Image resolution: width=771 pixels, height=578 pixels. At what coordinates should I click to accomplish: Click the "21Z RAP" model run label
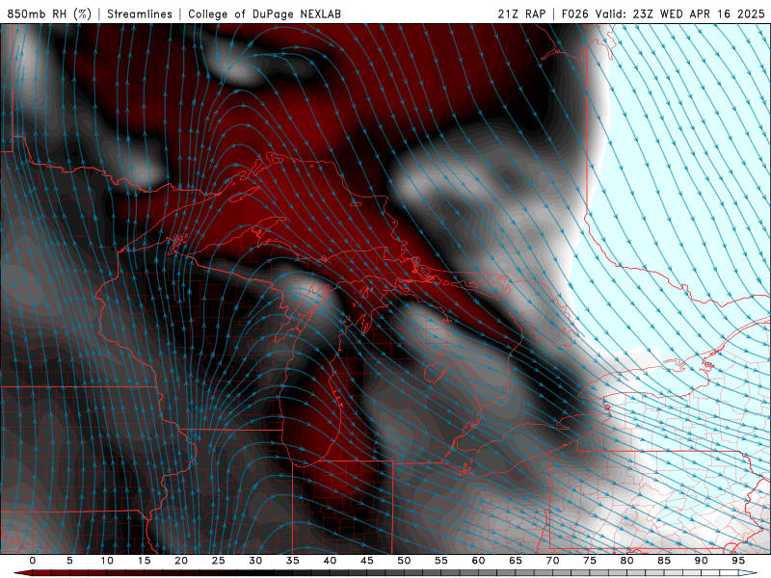[521, 13]
